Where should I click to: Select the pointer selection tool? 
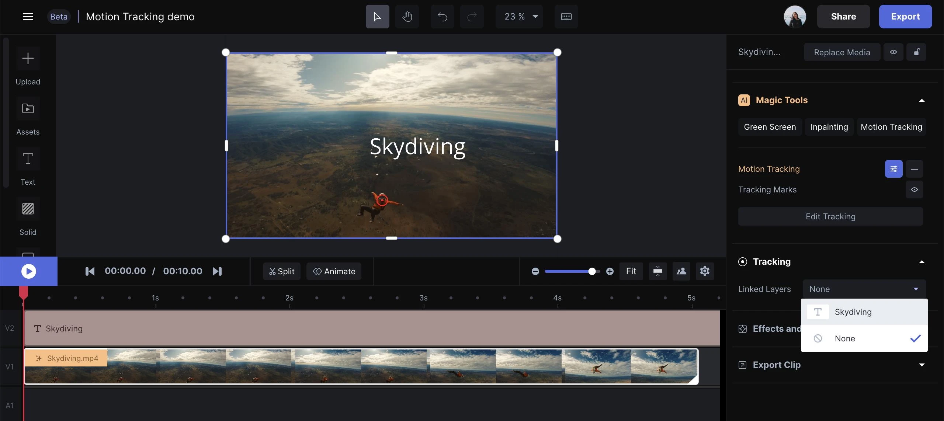[x=377, y=17]
